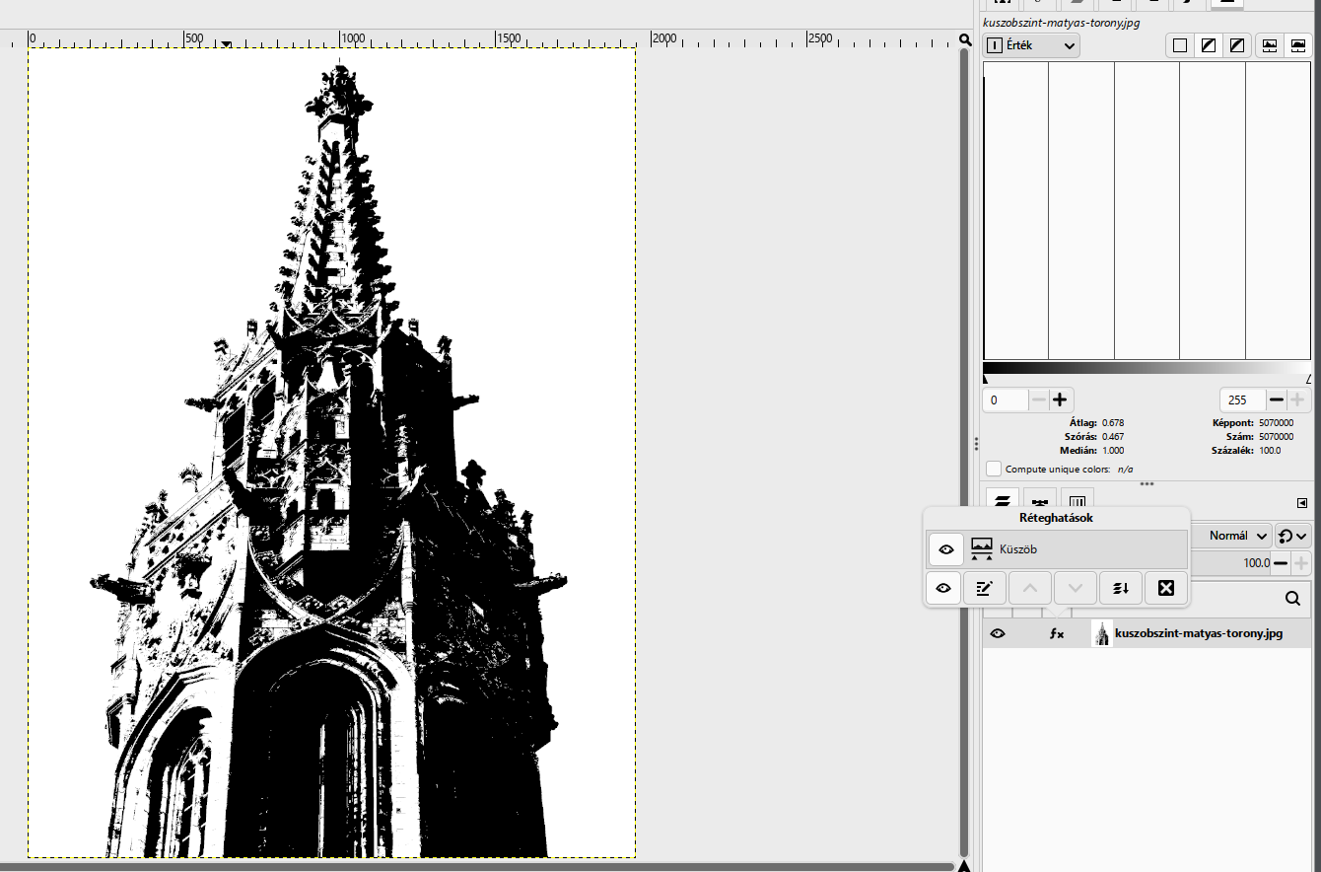Select the Küszöb effect row
Image resolution: width=1321 pixels, height=872 pixels.
pos(1058,549)
